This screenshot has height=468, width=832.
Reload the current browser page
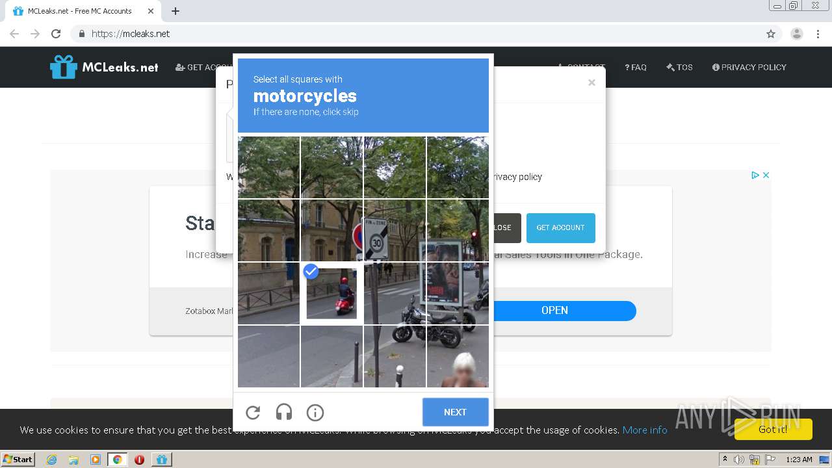pyautogui.click(x=56, y=34)
